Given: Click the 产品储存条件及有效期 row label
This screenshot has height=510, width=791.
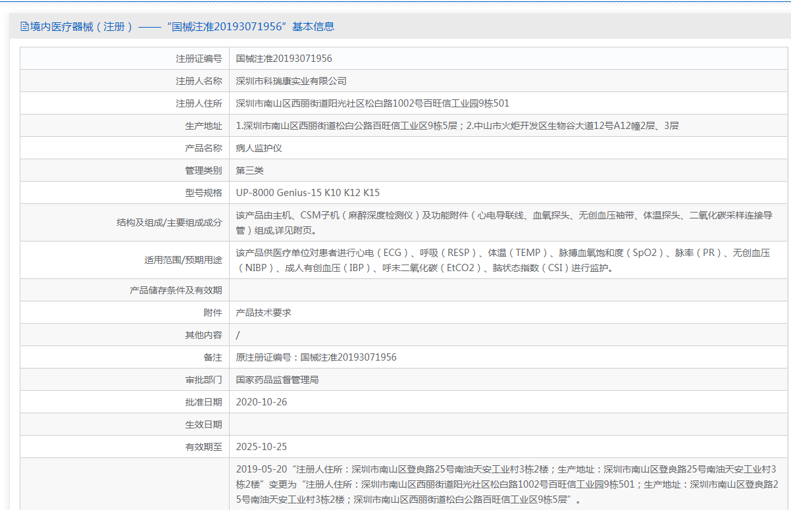Looking at the screenshot, I should pyautogui.click(x=176, y=290).
